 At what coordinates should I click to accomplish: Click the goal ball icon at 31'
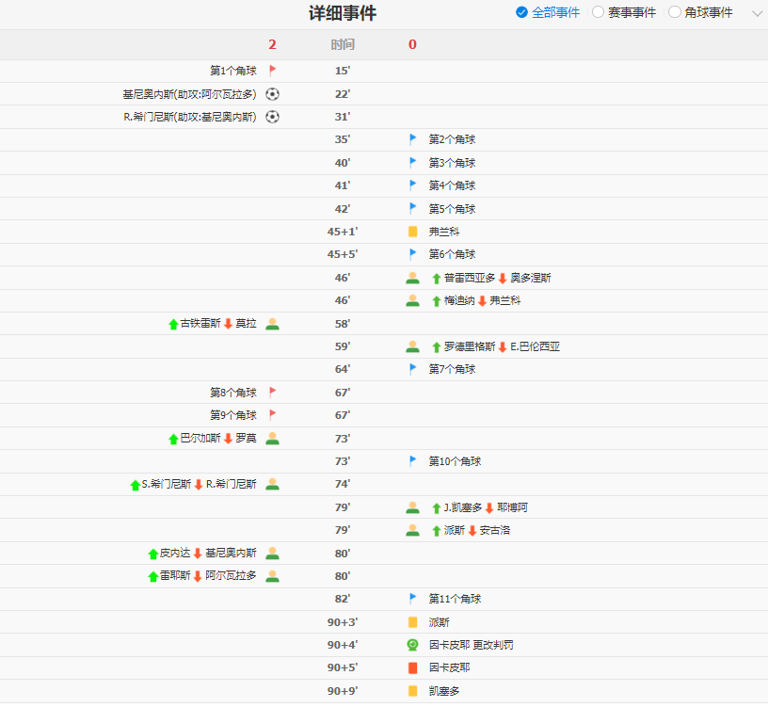272,117
